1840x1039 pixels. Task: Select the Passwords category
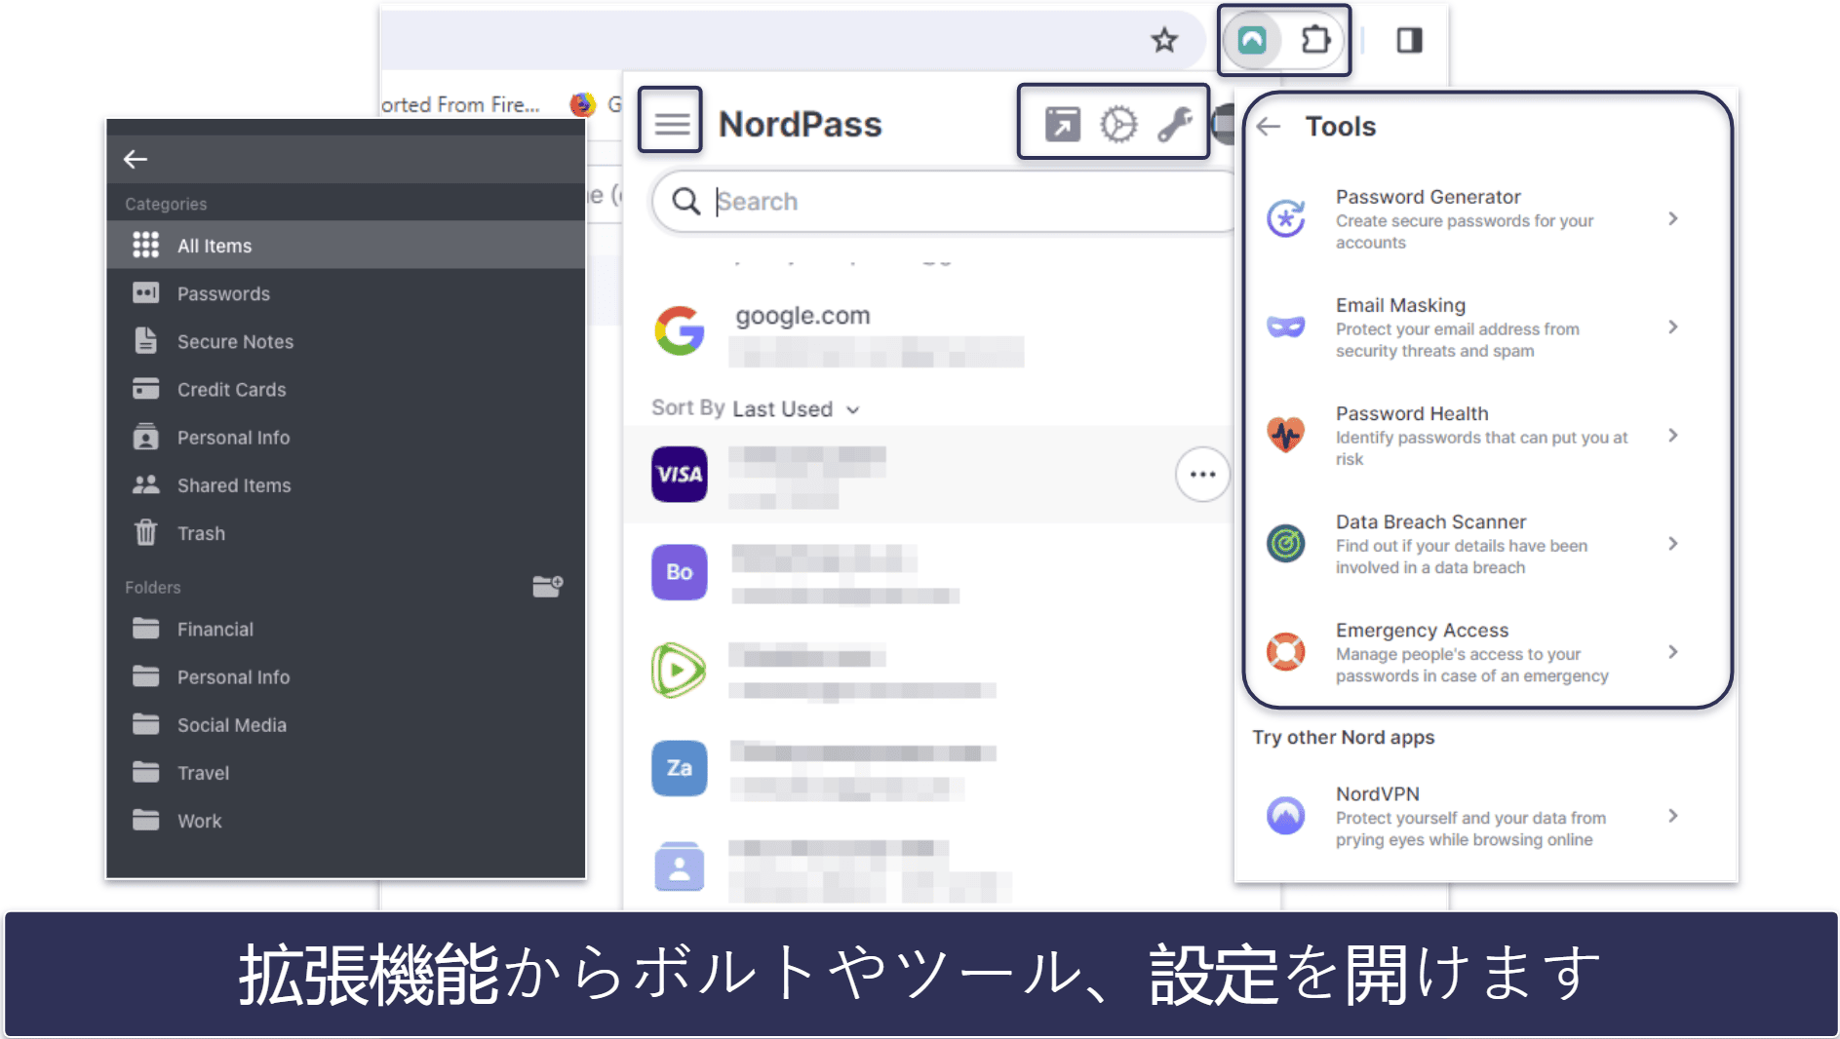point(346,293)
